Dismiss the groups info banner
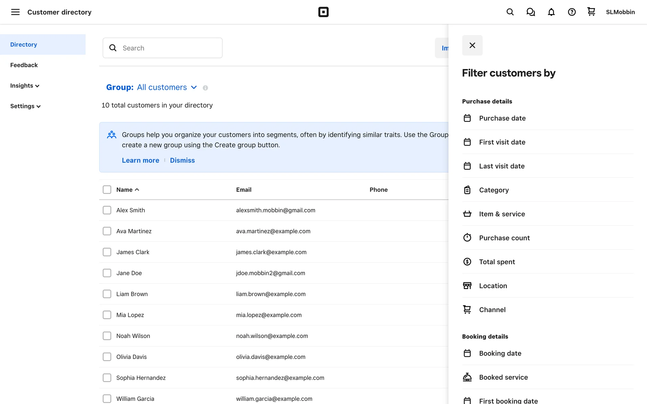 (182, 161)
